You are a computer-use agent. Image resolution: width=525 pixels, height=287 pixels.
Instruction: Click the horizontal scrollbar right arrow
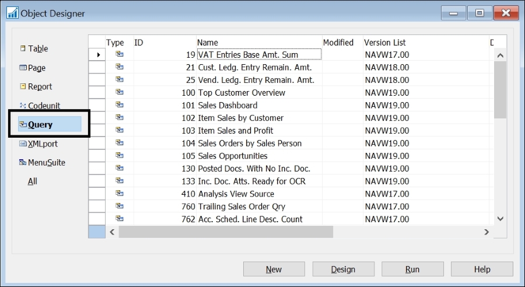[x=487, y=232]
